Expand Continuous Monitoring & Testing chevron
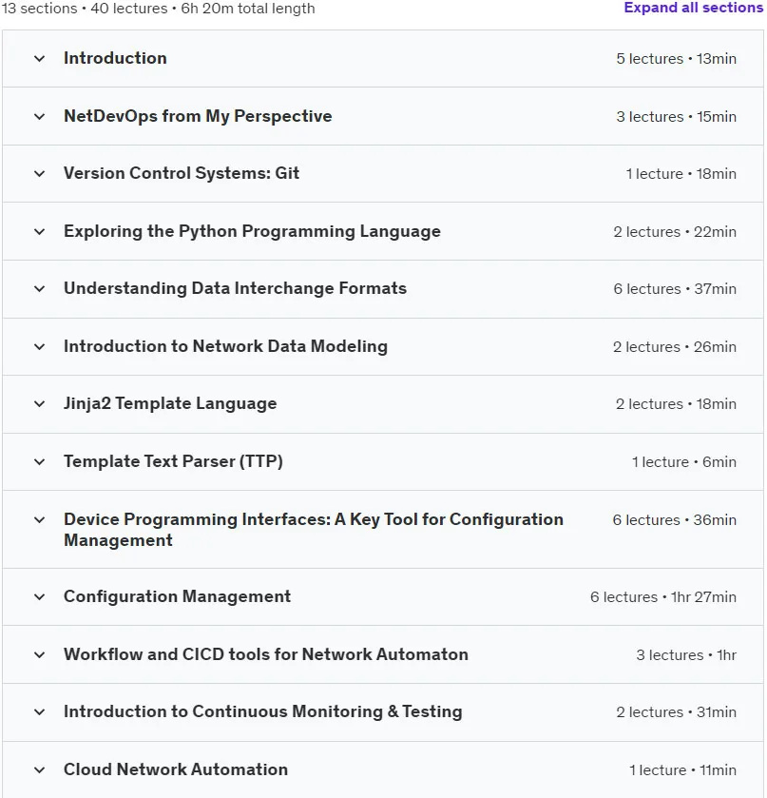The height and width of the screenshot is (798, 767). click(39, 711)
